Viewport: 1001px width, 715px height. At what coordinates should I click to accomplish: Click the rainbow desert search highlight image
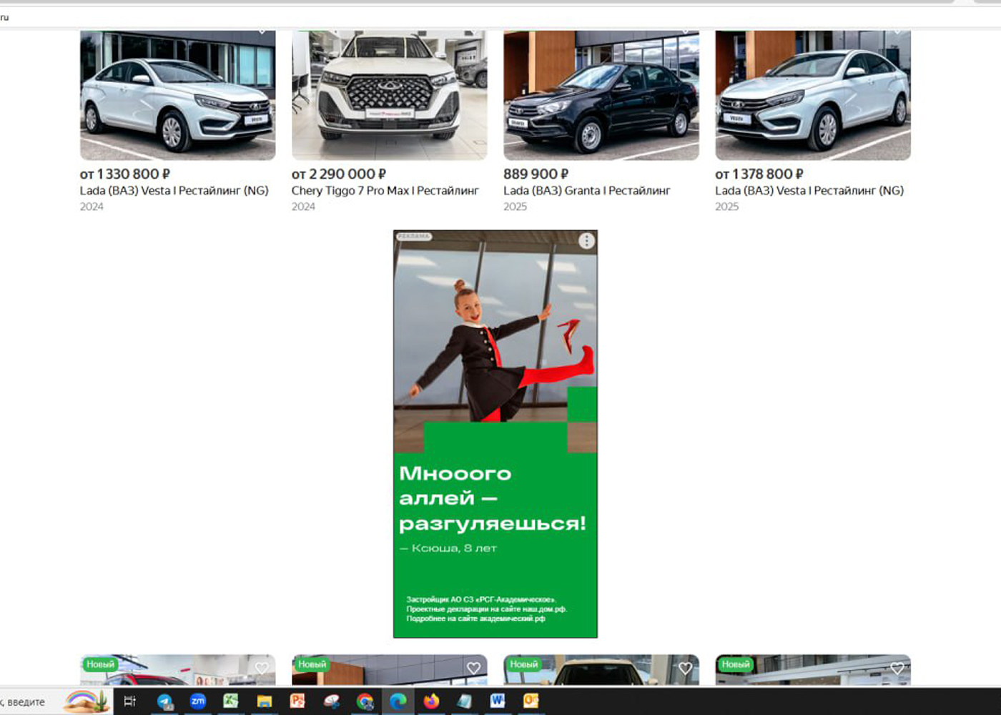86,701
